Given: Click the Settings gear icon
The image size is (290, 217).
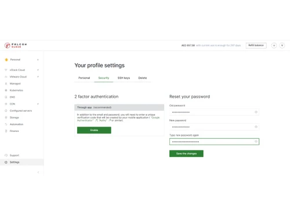Looking at the screenshot, I should [x=6, y=162].
